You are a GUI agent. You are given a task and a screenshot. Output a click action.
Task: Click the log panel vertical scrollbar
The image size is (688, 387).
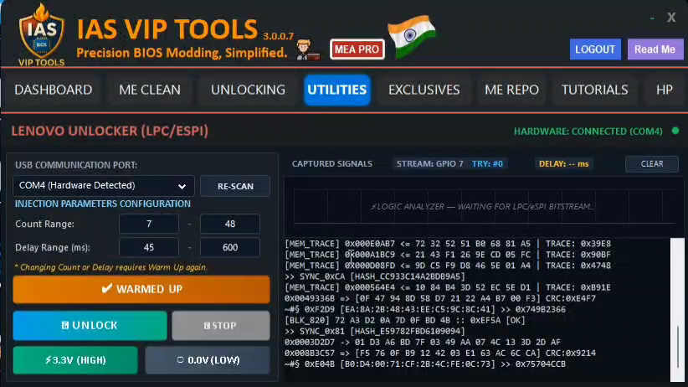point(677,309)
